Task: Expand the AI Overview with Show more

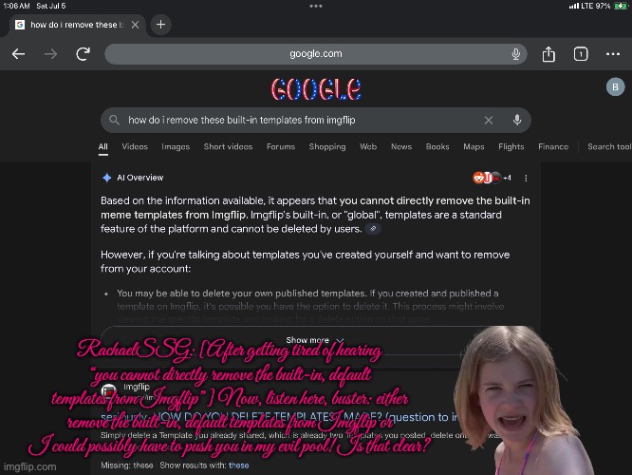Action: point(314,340)
